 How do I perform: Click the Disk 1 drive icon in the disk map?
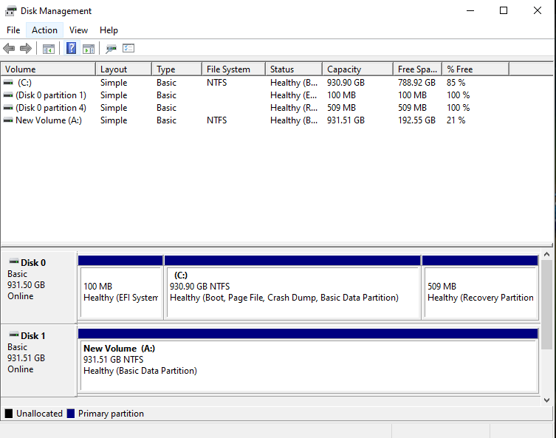(14, 335)
